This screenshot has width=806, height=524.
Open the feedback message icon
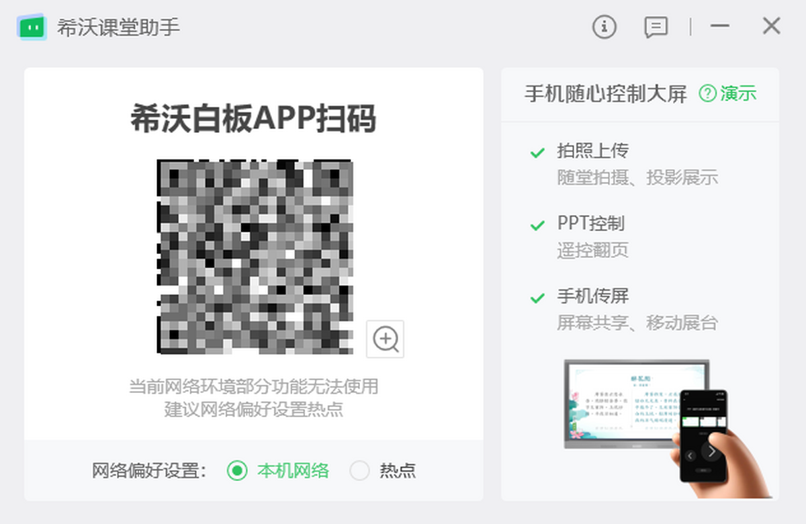pyautogui.click(x=656, y=27)
